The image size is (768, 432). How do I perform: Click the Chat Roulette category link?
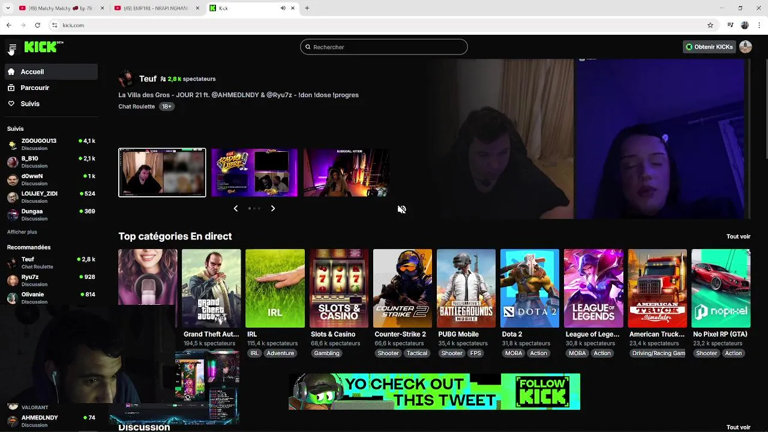[x=136, y=106]
